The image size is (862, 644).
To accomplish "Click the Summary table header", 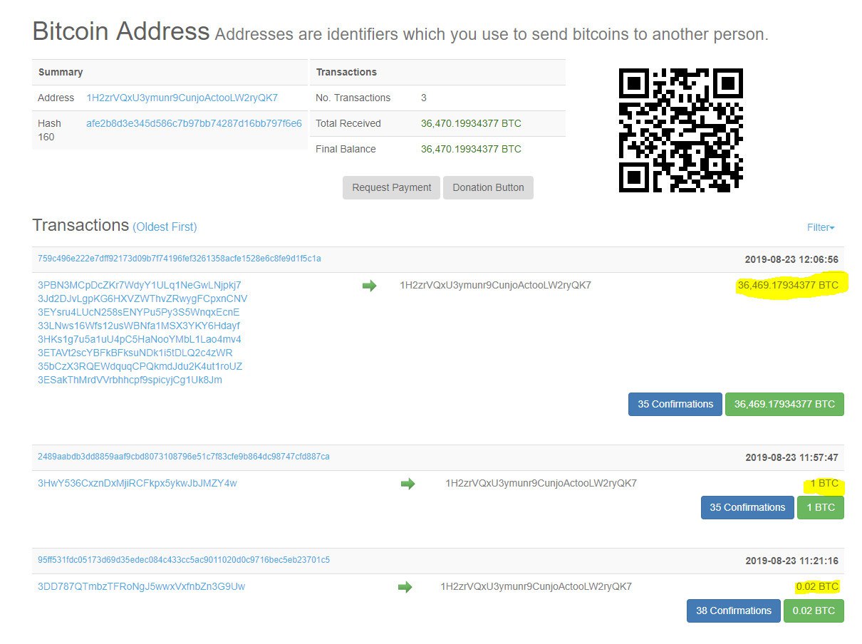I will pyautogui.click(x=61, y=72).
